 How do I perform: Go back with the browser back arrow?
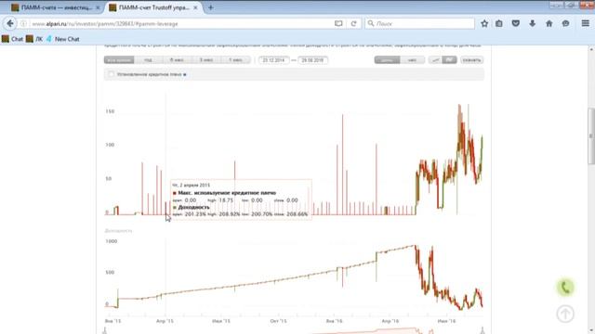click(10, 23)
